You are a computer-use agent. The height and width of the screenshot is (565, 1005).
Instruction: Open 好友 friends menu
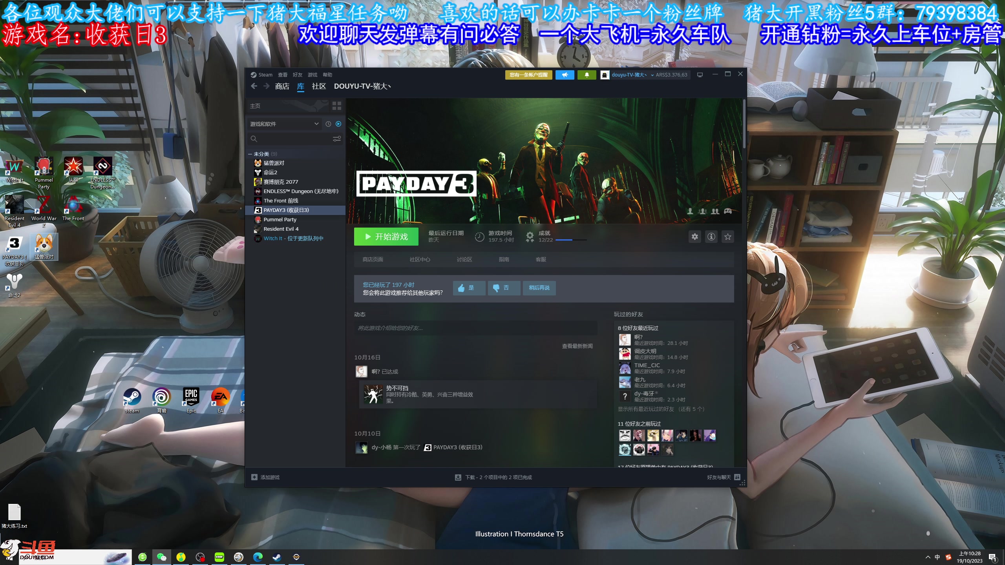pyautogui.click(x=298, y=75)
